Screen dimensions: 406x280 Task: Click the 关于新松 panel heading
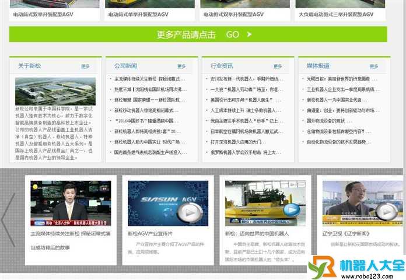click(29, 66)
